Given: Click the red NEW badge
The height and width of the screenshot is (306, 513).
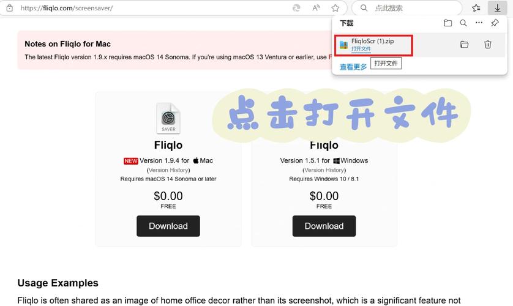Looking at the screenshot, I should pyautogui.click(x=131, y=161).
